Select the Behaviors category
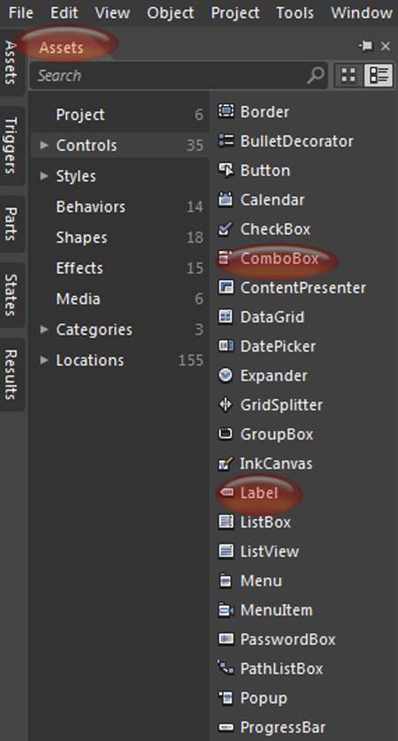The height and width of the screenshot is (741, 398). [119, 207]
